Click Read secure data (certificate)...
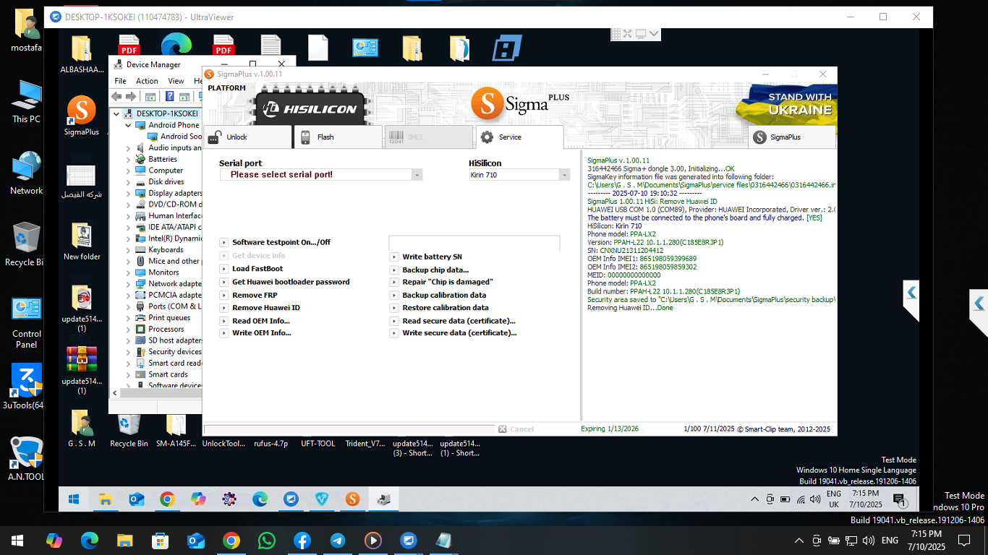Screen dimensions: 988x555 tap(453, 321)
